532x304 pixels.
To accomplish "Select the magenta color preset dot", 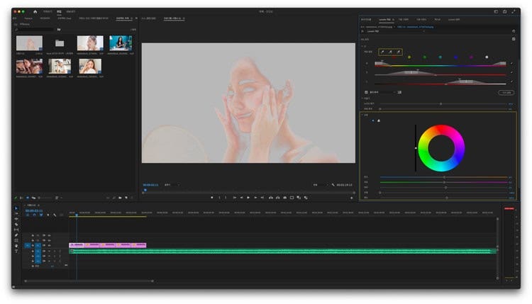I will coord(471,57).
